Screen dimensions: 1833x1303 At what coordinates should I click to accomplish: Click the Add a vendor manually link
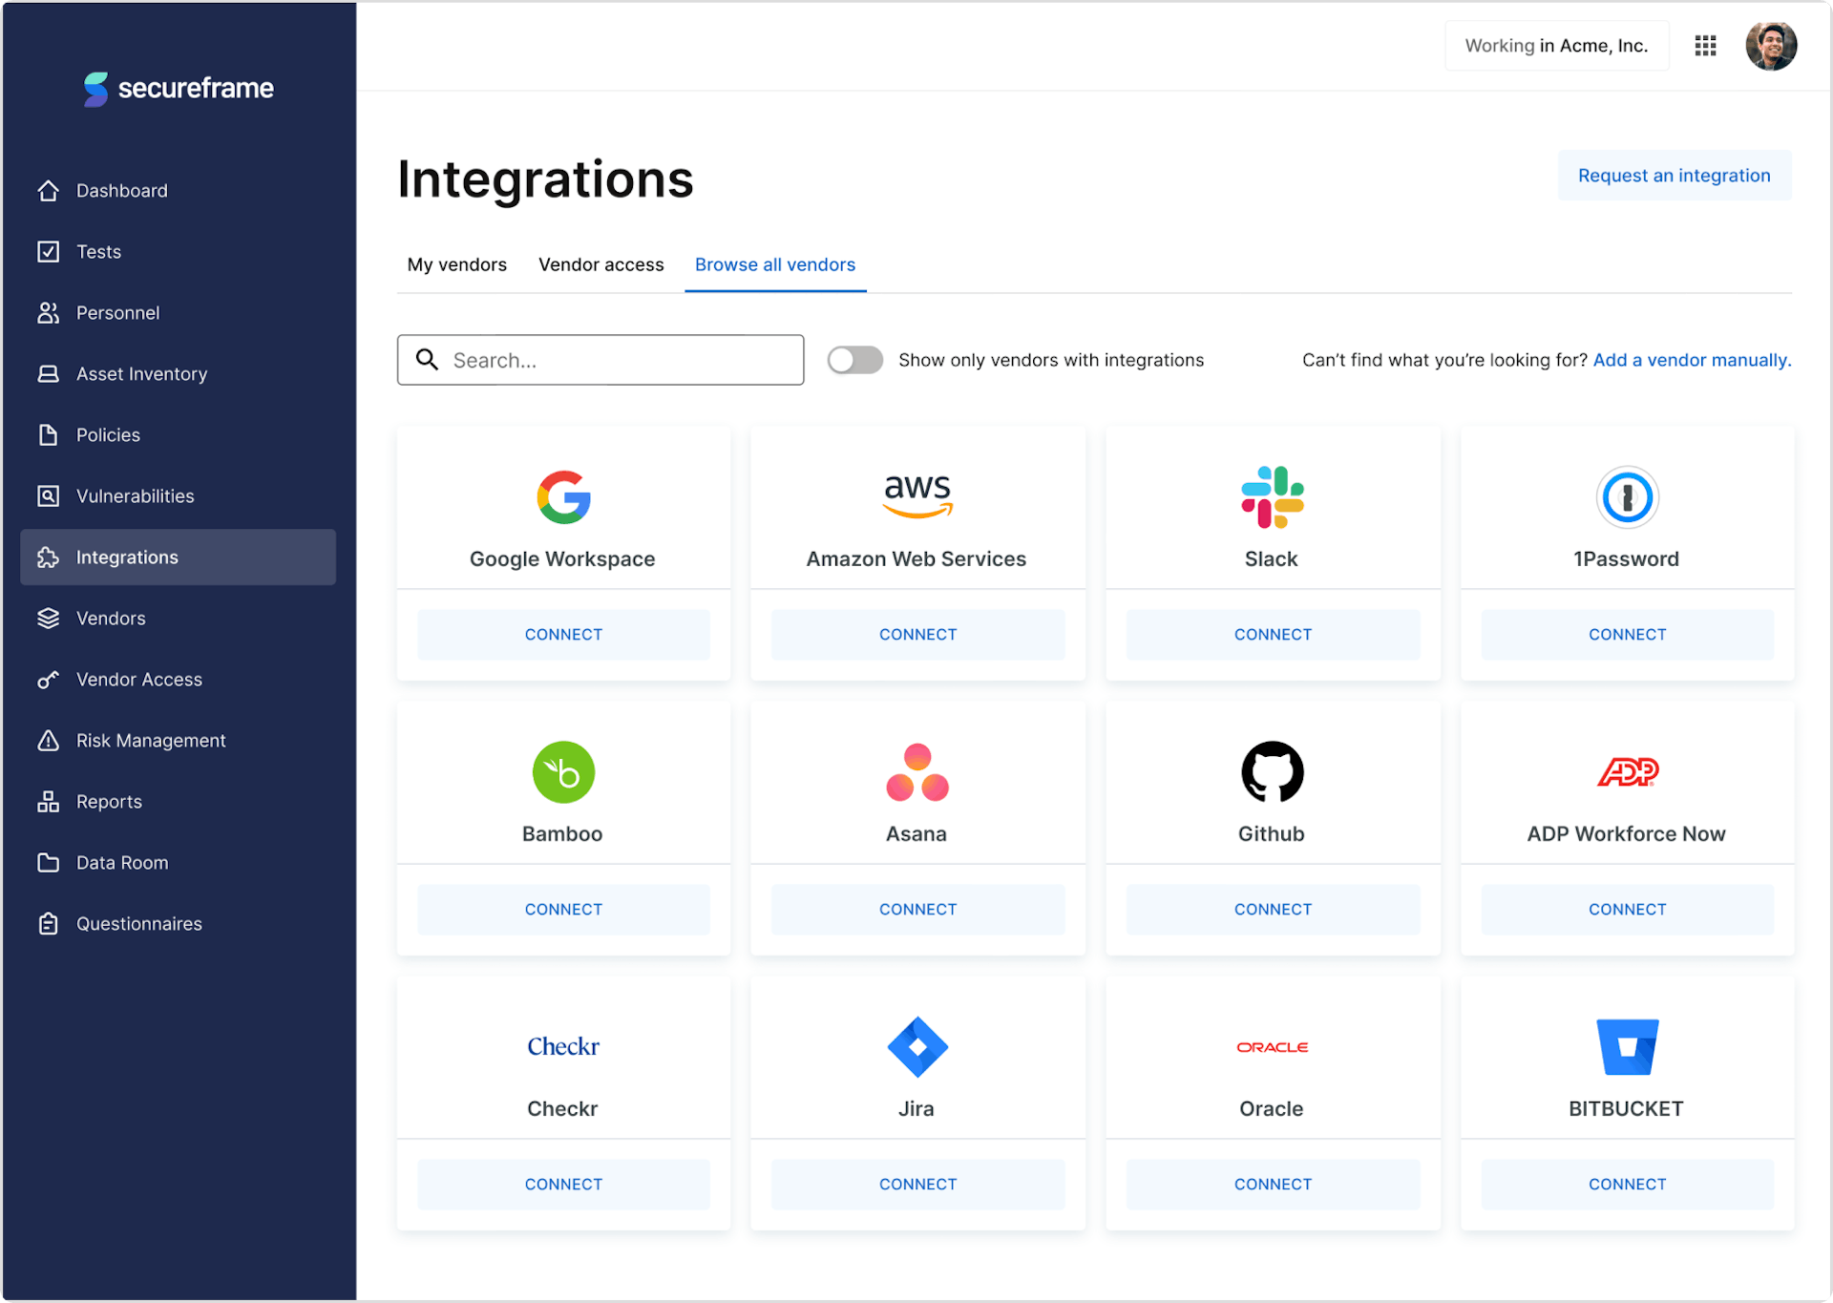pyautogui.click(x=1691, y=360)
